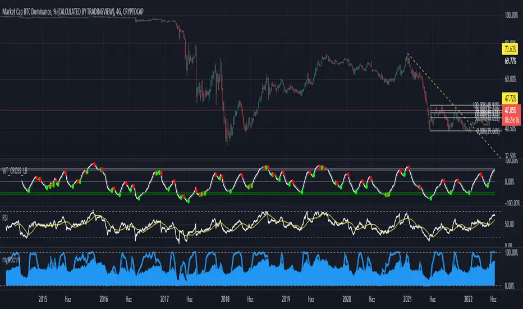The height and width of the screenshot is (309, 523).
Task: Click the 2021 label on time axis
Action: tap(407, 299)
